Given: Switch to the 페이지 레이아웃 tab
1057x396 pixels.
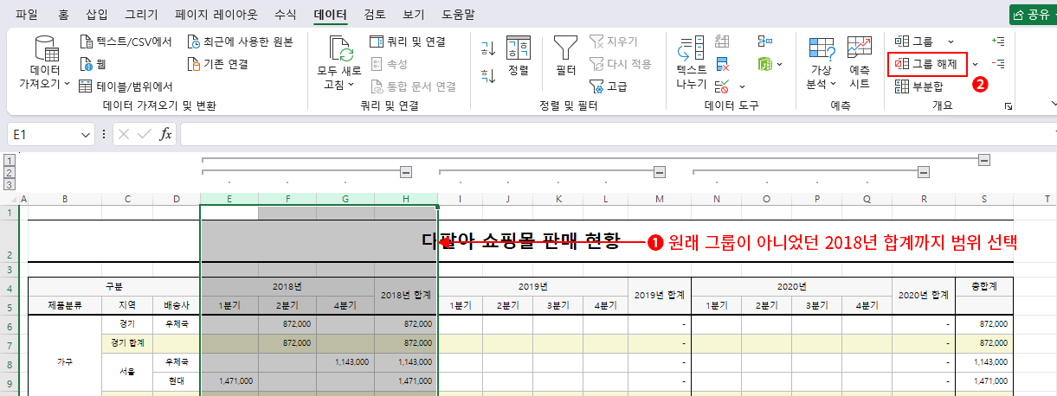Looking at the screenshot, I should [x=216, y=14].
